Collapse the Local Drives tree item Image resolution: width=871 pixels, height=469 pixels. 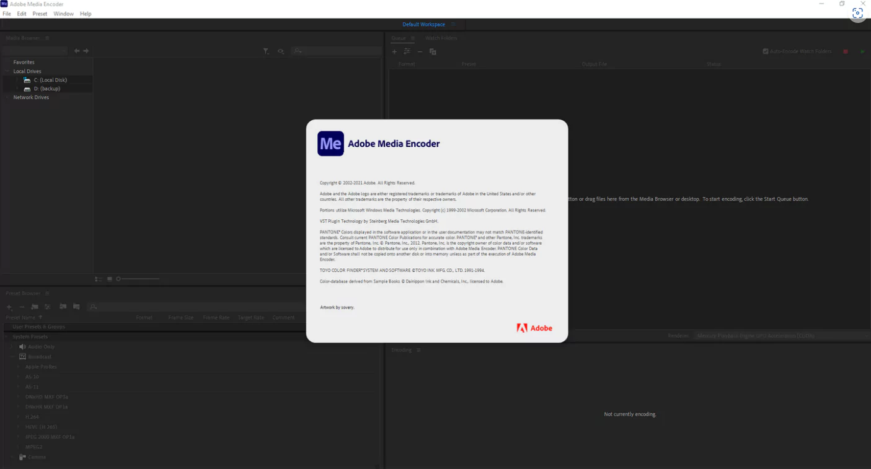(7, 71)
